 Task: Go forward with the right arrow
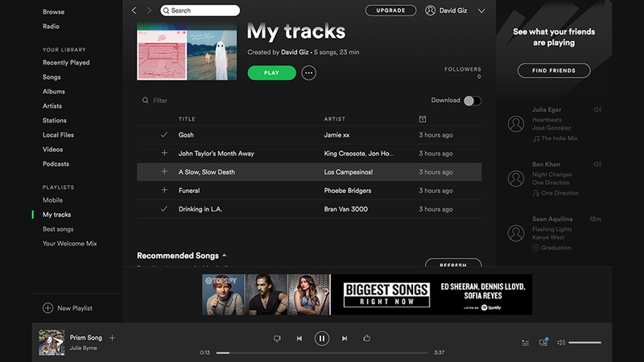point(149,10)
